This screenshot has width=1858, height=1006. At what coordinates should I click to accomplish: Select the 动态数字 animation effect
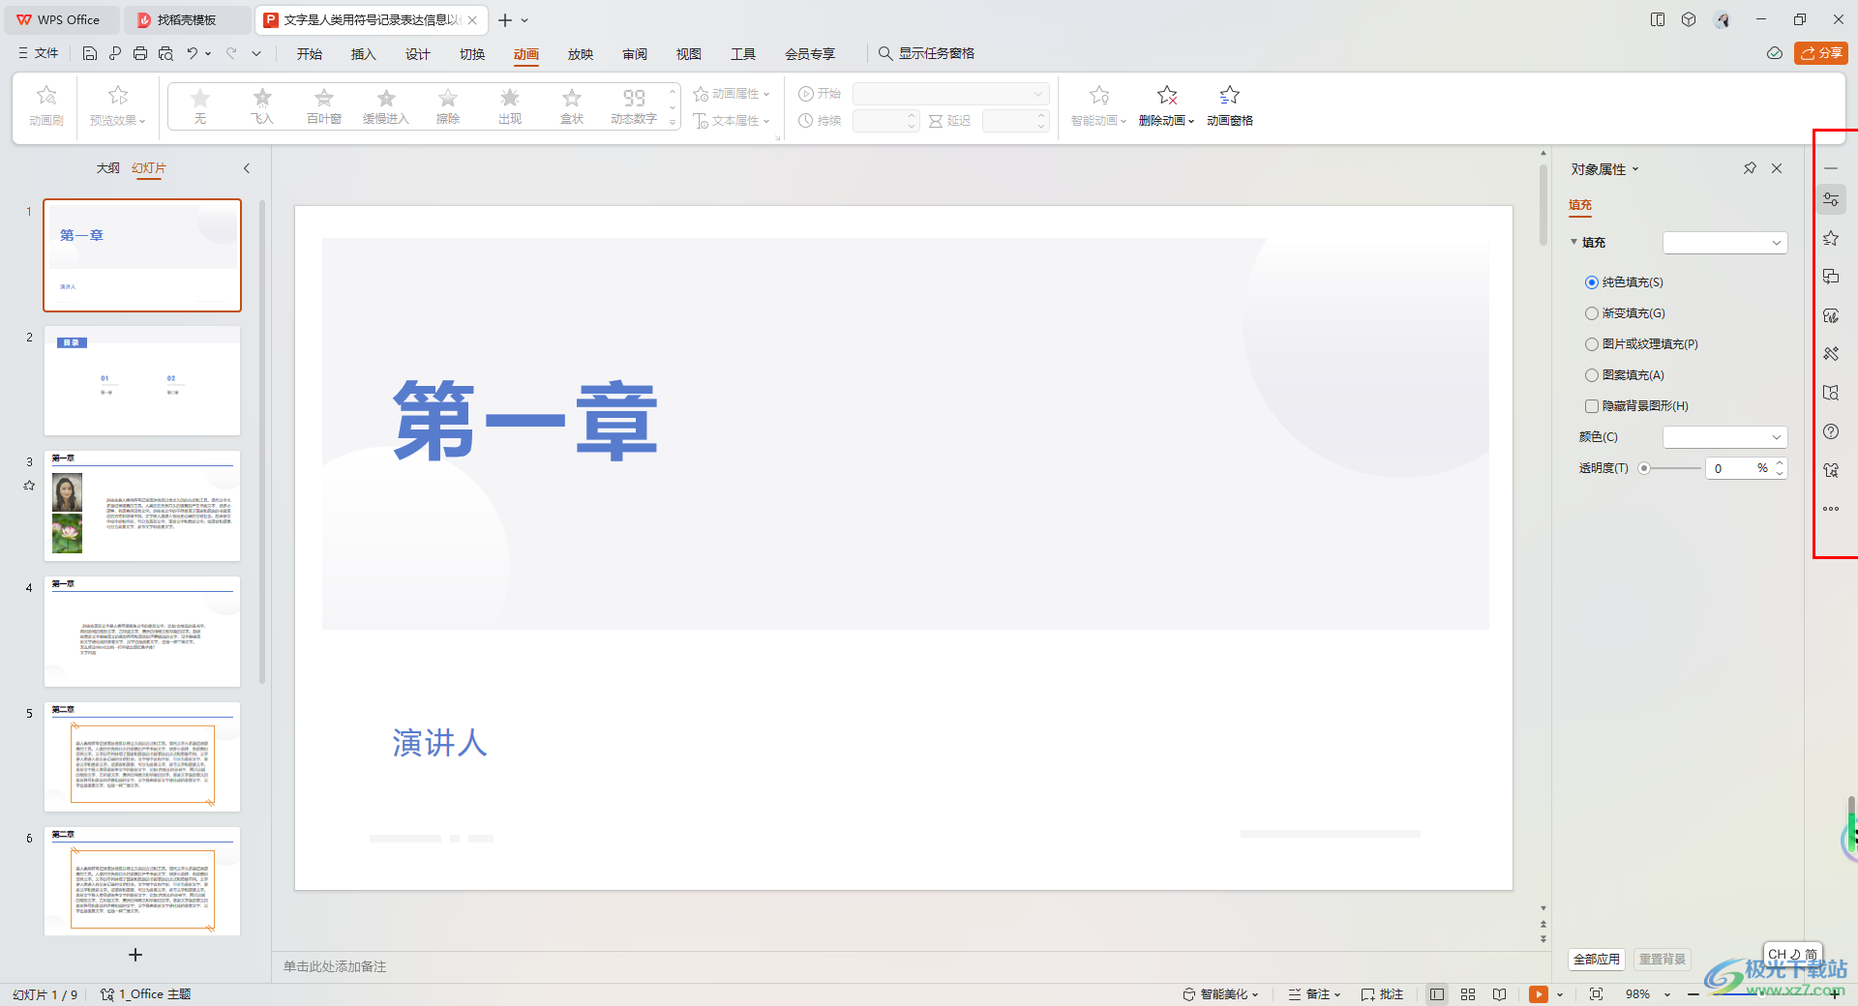(634, 106)
